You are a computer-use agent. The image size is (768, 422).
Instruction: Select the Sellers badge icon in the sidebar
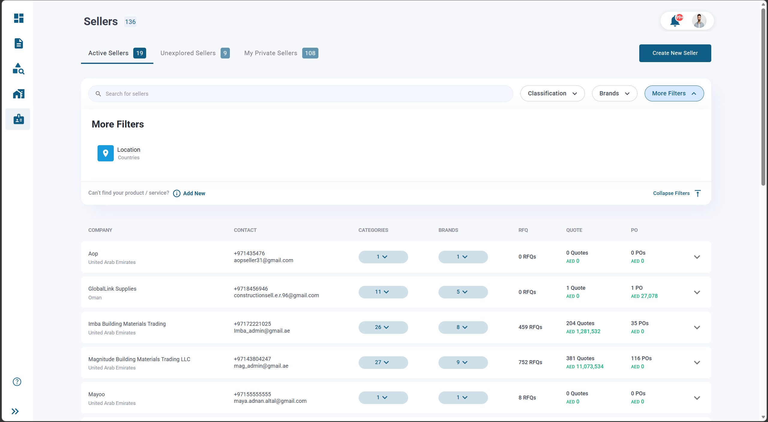click(x=19, y=119)
